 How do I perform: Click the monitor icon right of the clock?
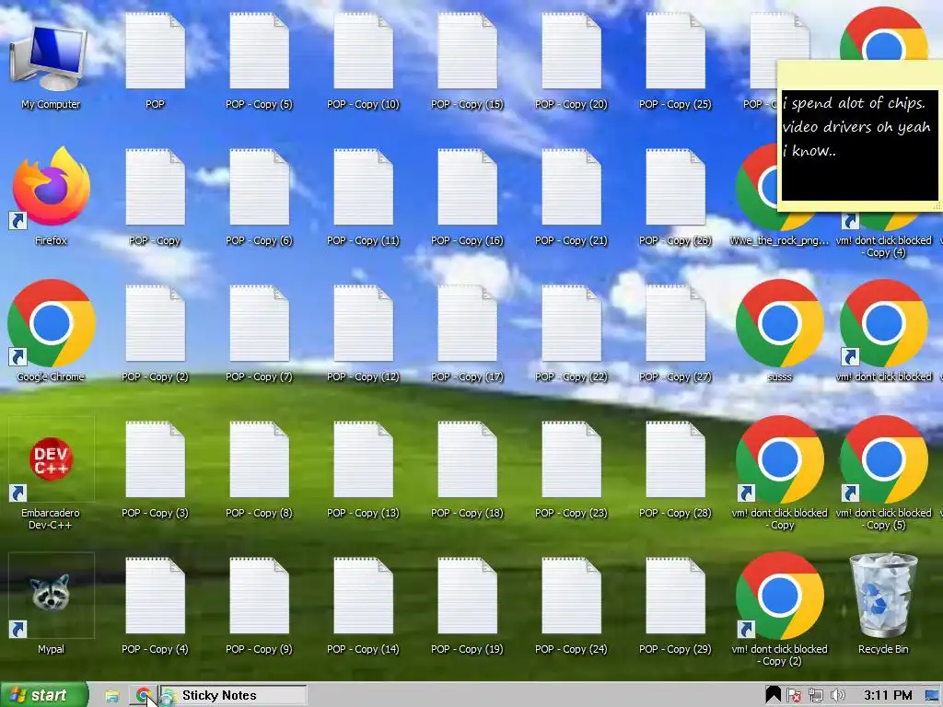click(932, 696)
